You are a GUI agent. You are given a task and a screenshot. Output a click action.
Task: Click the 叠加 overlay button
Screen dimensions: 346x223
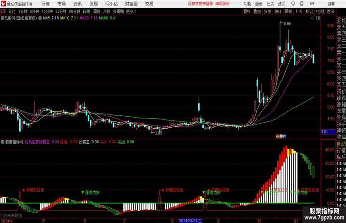(257, 11)
